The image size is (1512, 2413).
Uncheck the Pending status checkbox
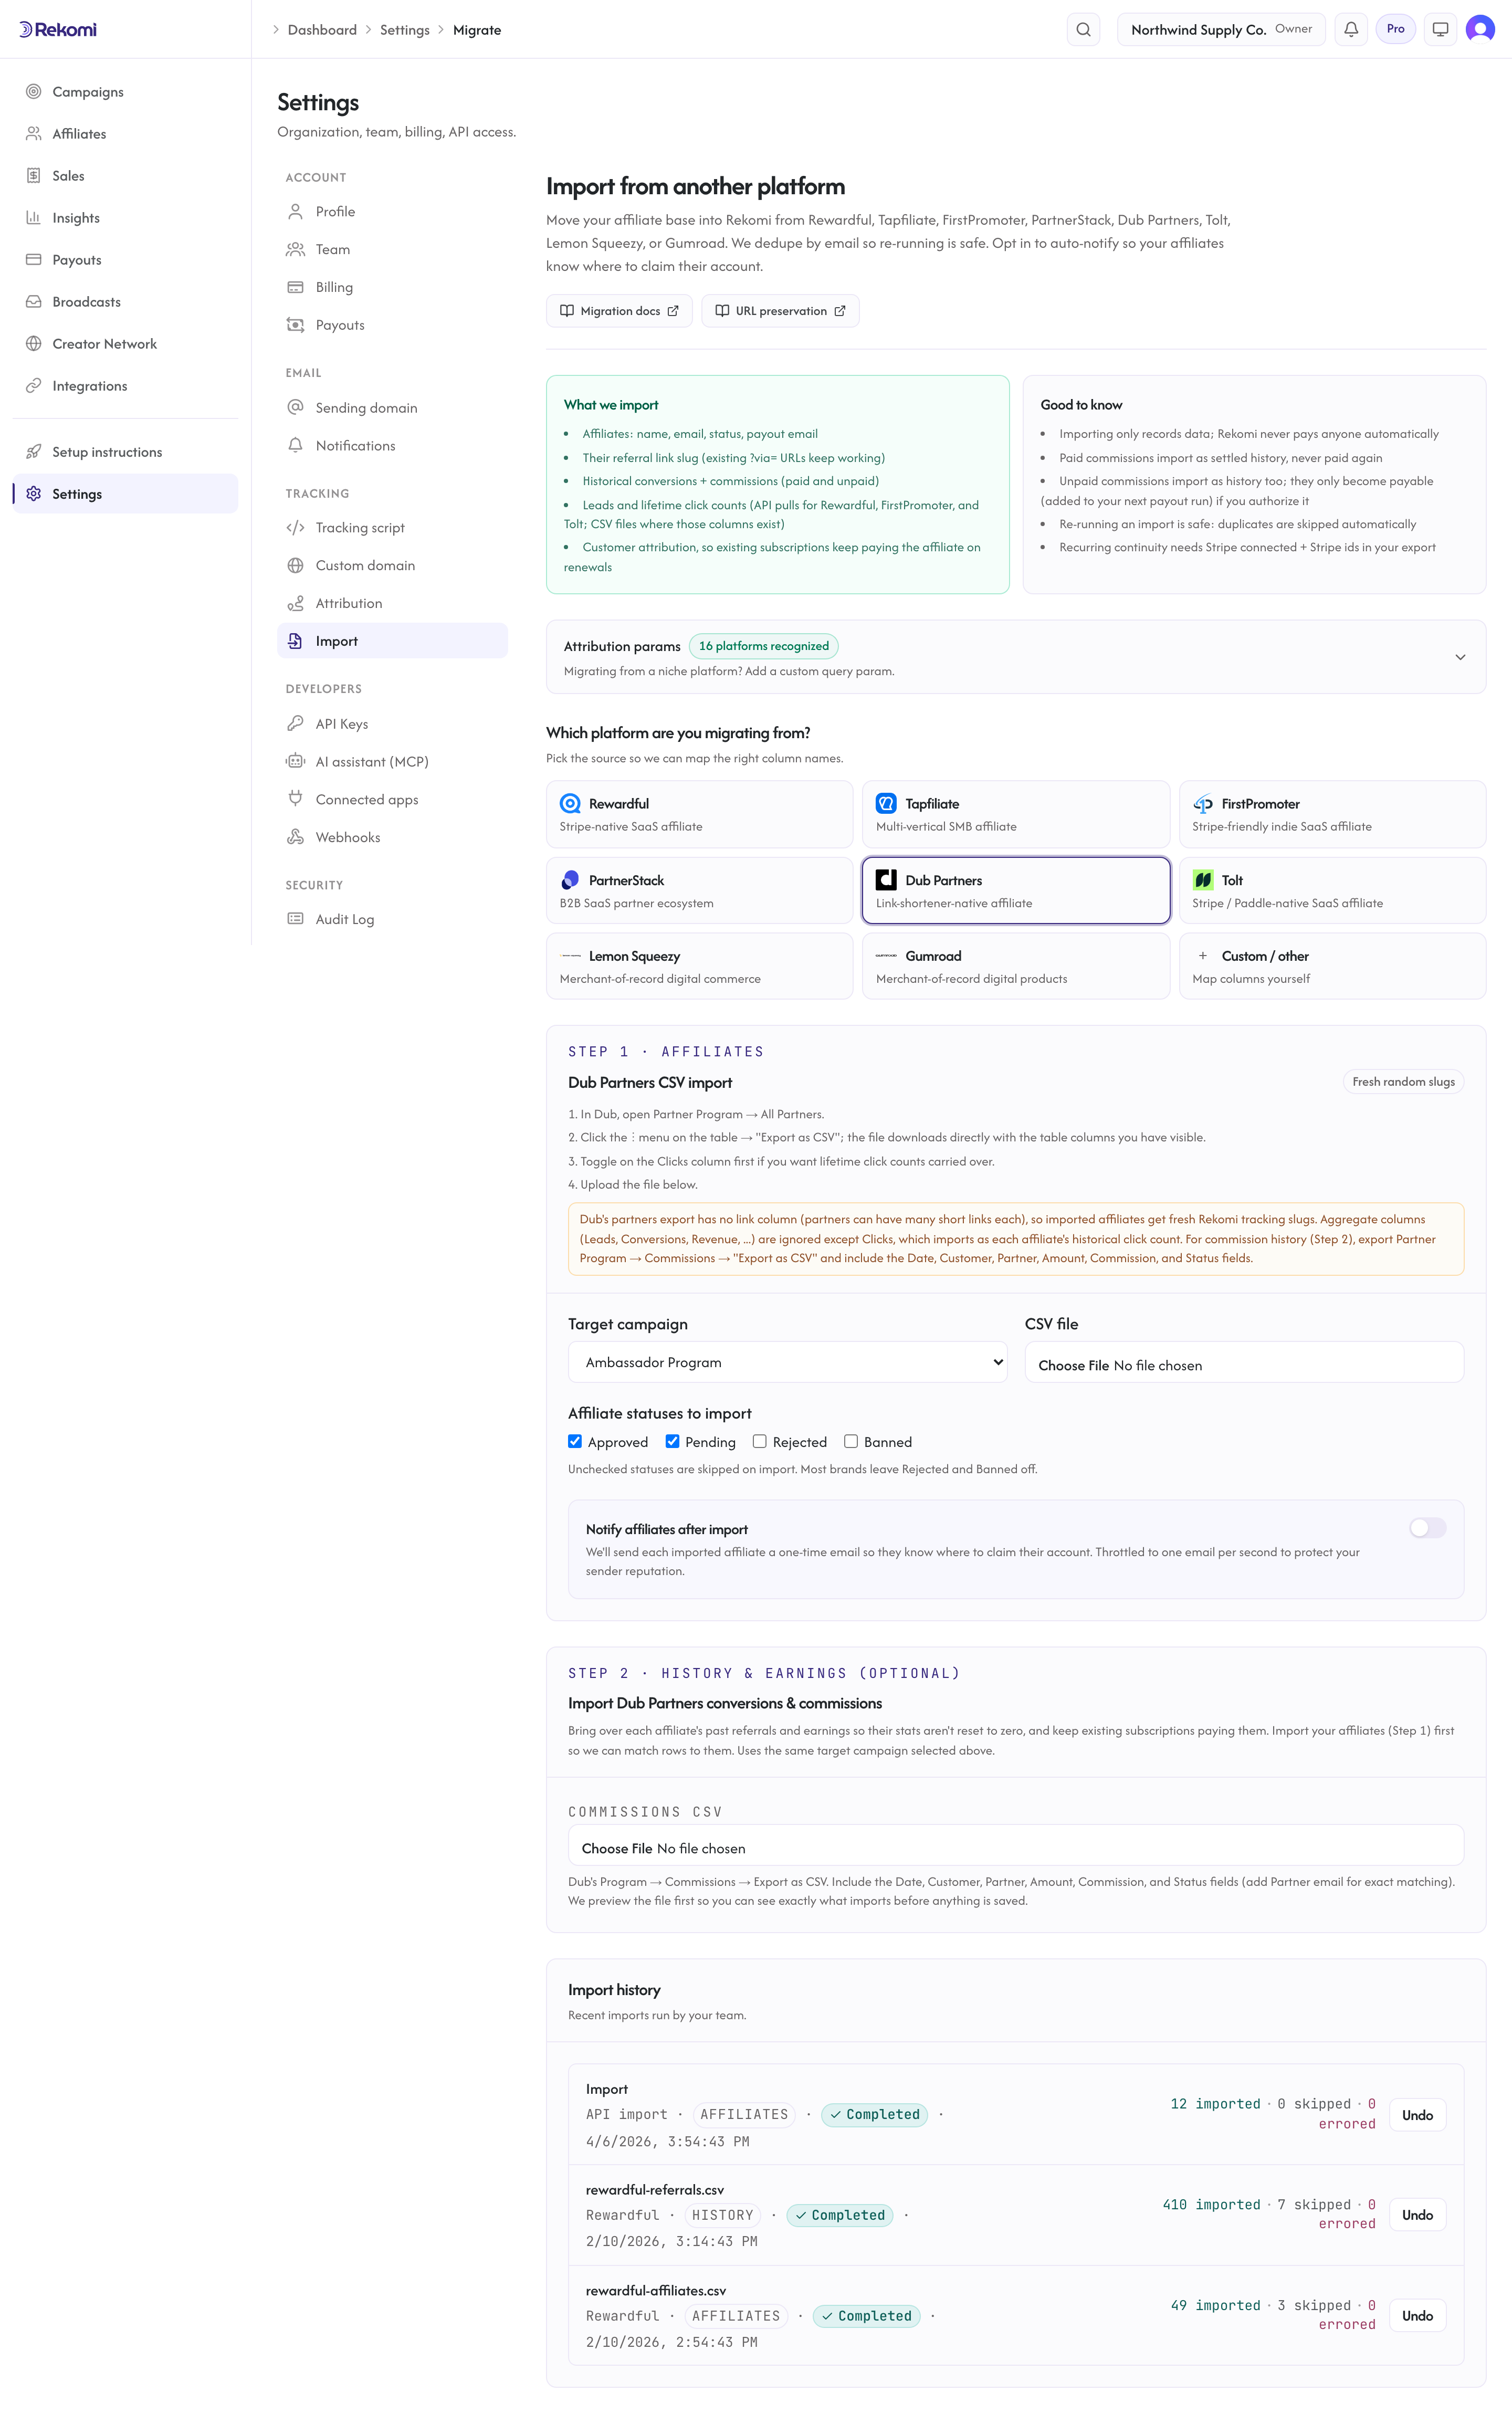point(672,1441)
